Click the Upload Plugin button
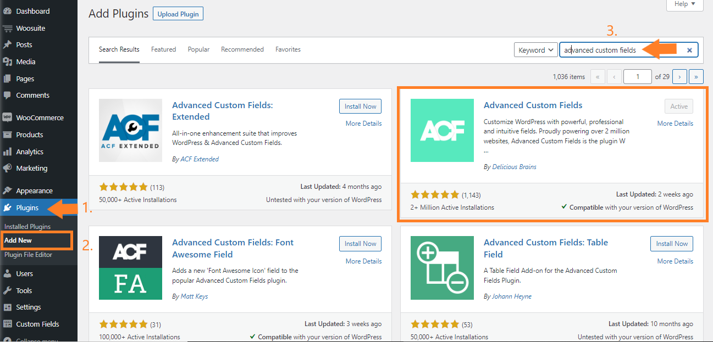The height and width of the screenshot is (342, 713). point(178,14)
